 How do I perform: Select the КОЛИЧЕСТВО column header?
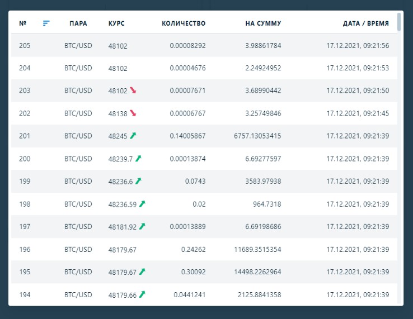(x=184, y=23)
